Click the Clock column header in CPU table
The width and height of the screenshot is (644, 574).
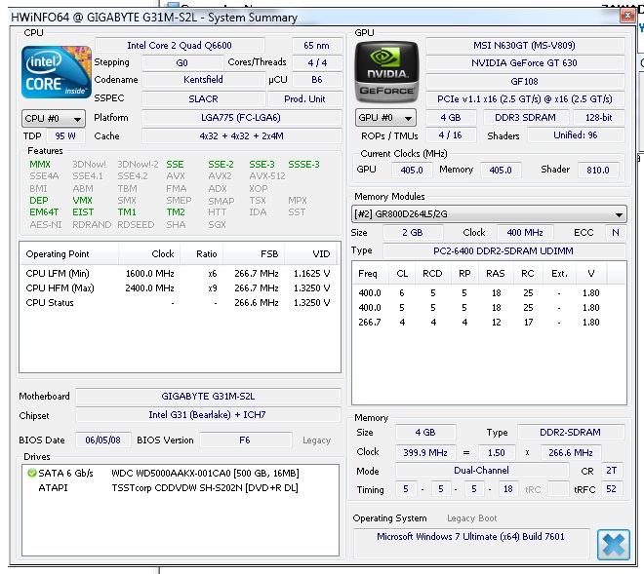point(149,254)
